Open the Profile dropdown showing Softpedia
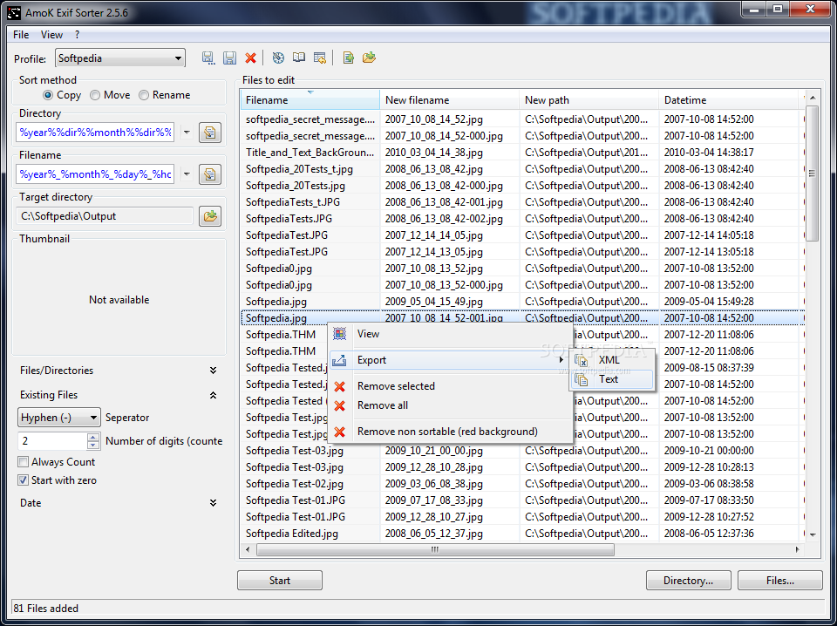 (x=120, y=58)
